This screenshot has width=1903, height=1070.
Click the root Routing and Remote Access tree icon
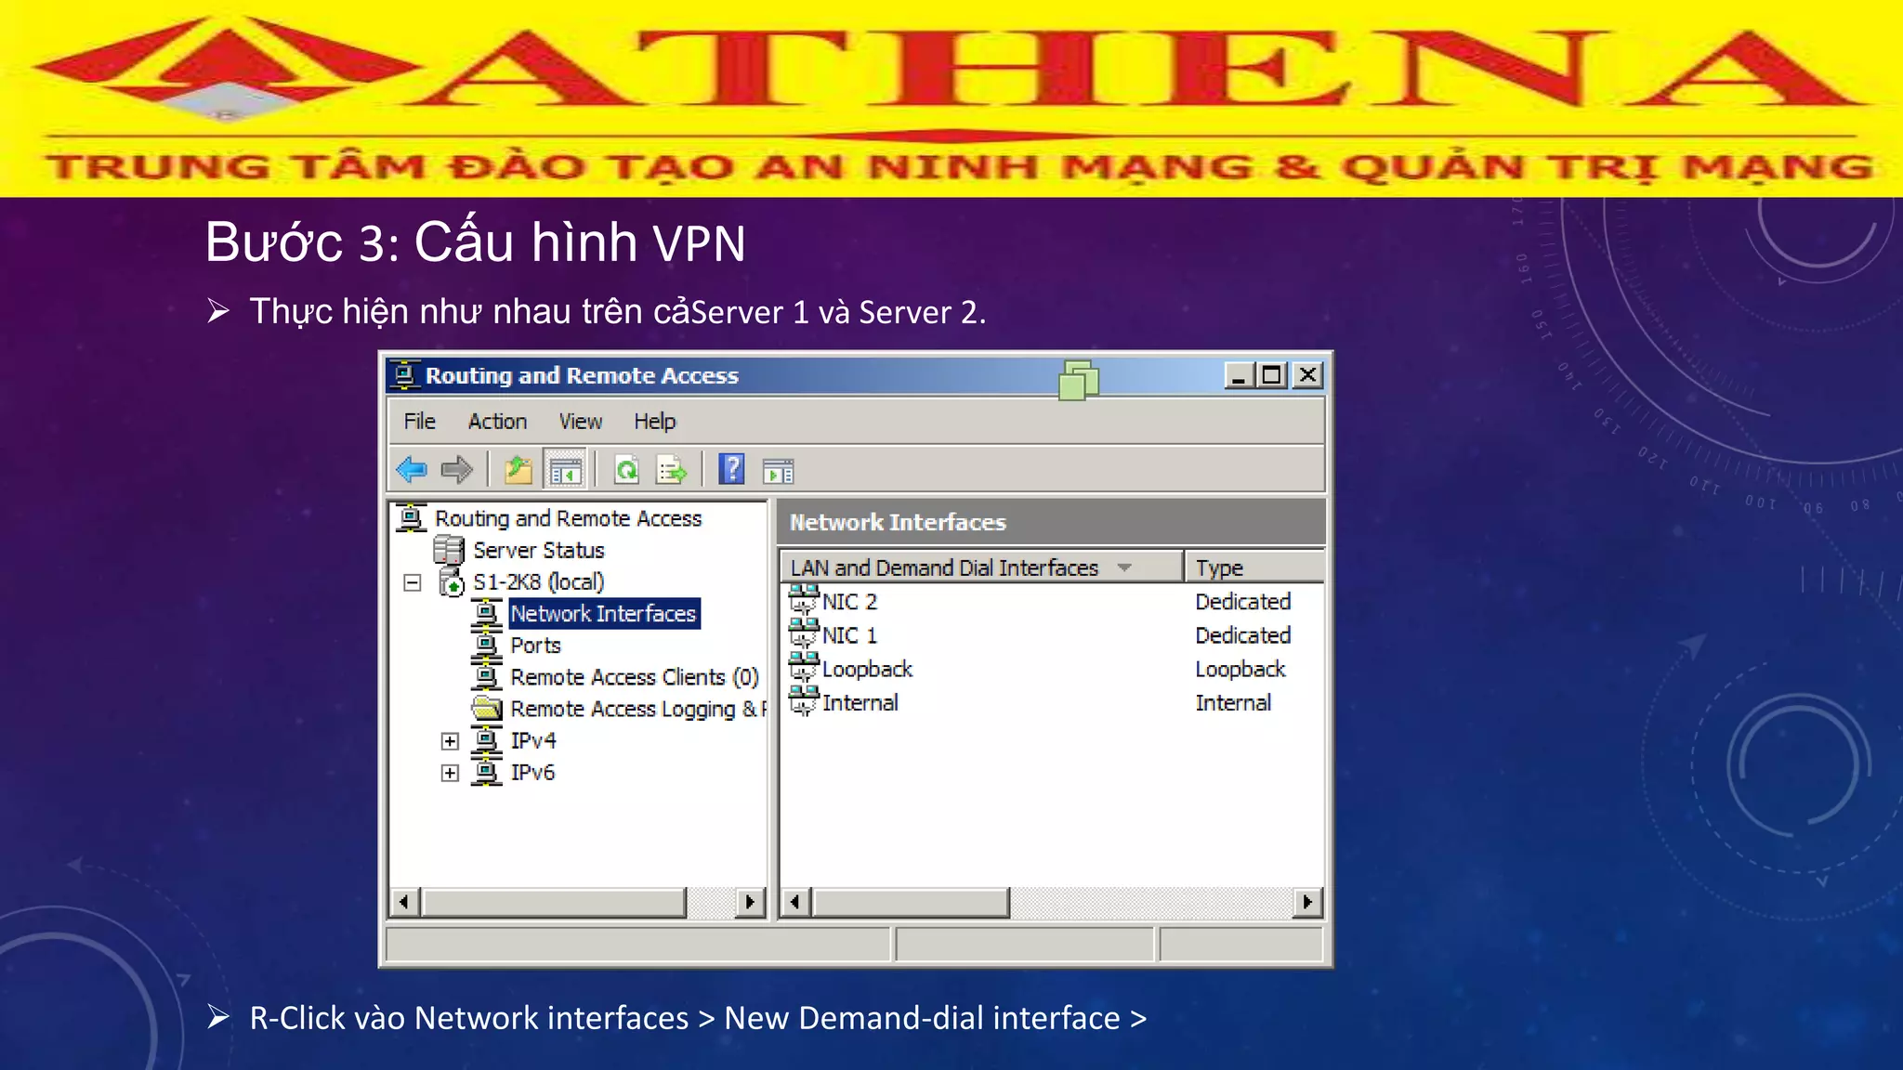point(412,517)
